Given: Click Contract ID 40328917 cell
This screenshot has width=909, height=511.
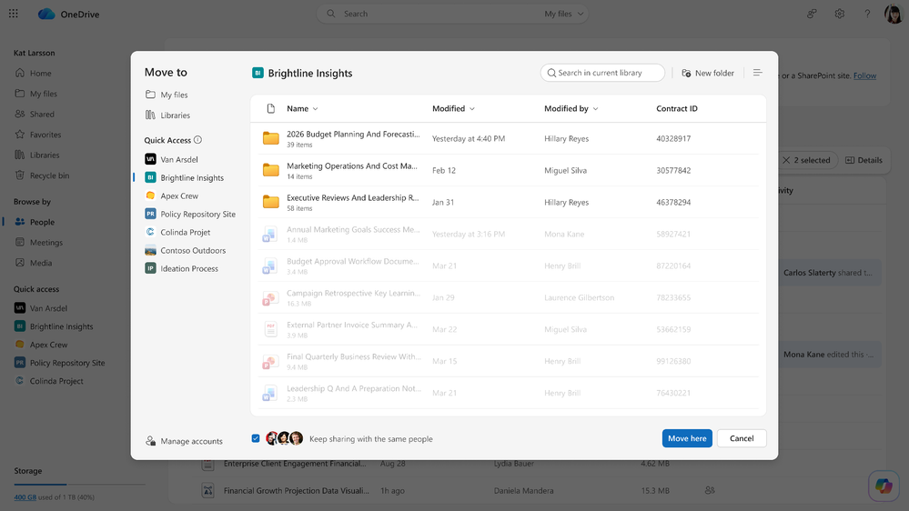Looking at the screenshot, I should (673, 138).
